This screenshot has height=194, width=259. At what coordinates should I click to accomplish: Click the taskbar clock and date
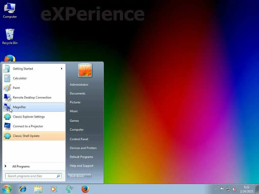point(246,189)
